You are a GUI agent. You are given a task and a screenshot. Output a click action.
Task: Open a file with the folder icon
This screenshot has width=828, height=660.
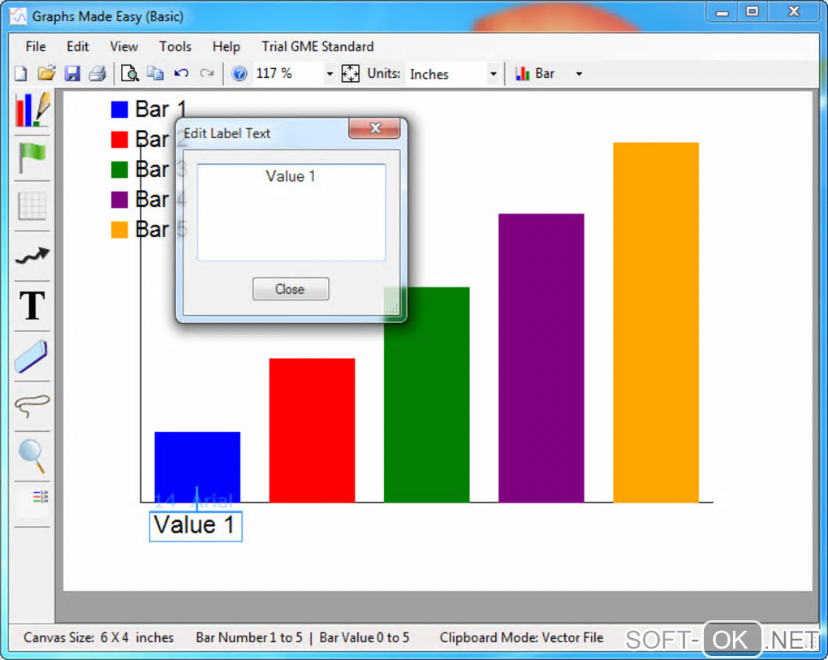pyautogui.click(x=46, y=73)
